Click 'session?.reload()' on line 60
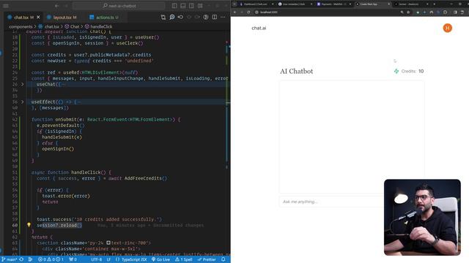Viewport: 469px width, 263px height. [59, 226]
